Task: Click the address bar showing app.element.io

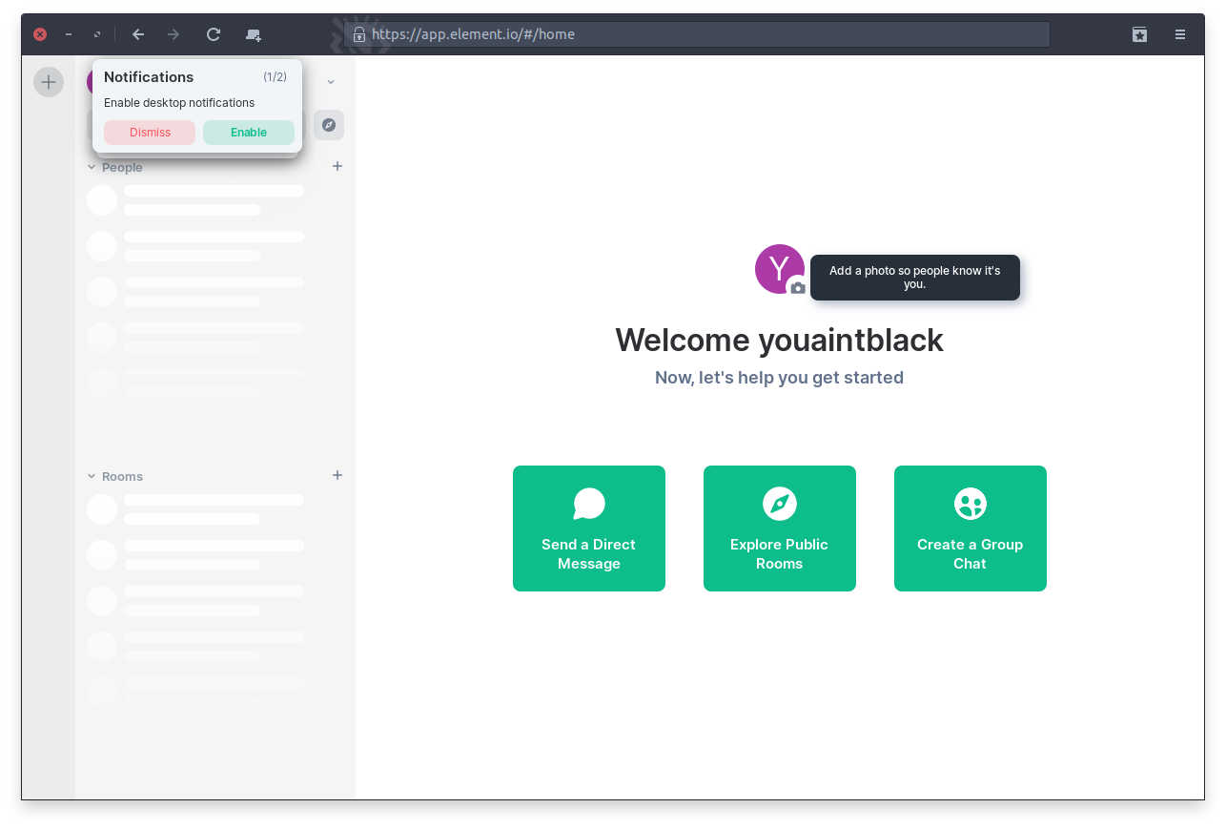Action: click(x=705, y=34)
